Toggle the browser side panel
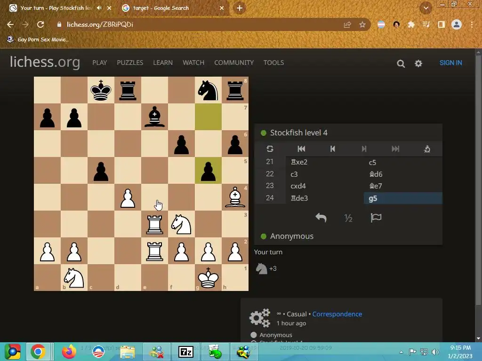 click(x=442, y=24)
